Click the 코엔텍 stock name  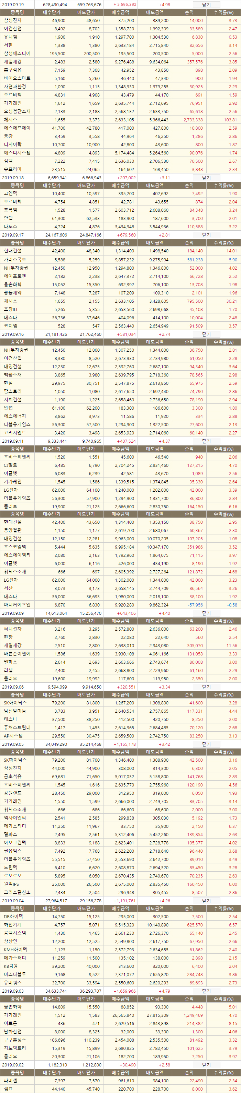coord(11,193)
